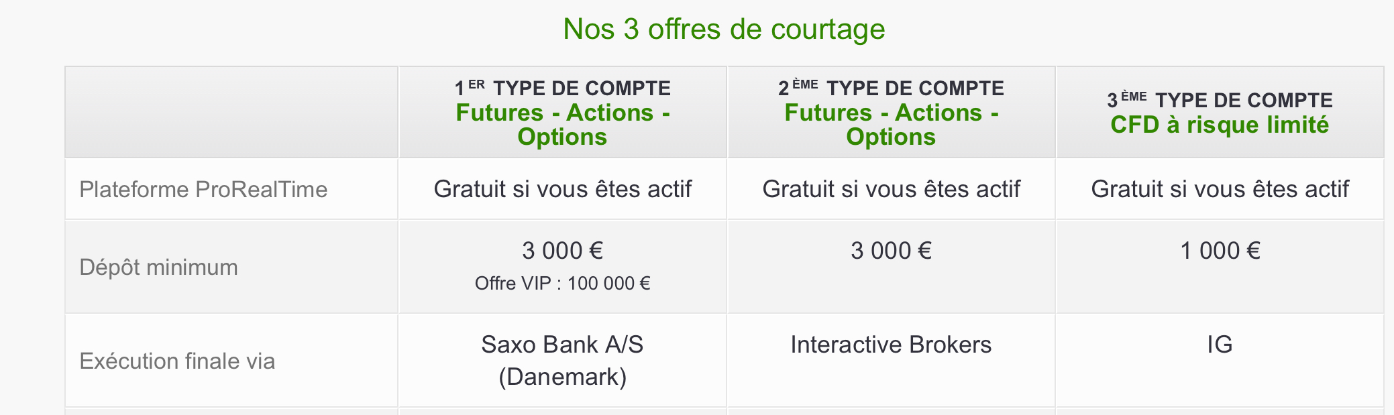Click 'Gratuit si vous êtes actif' under CFD account

pyautogui.click(x=1220, y=190)
